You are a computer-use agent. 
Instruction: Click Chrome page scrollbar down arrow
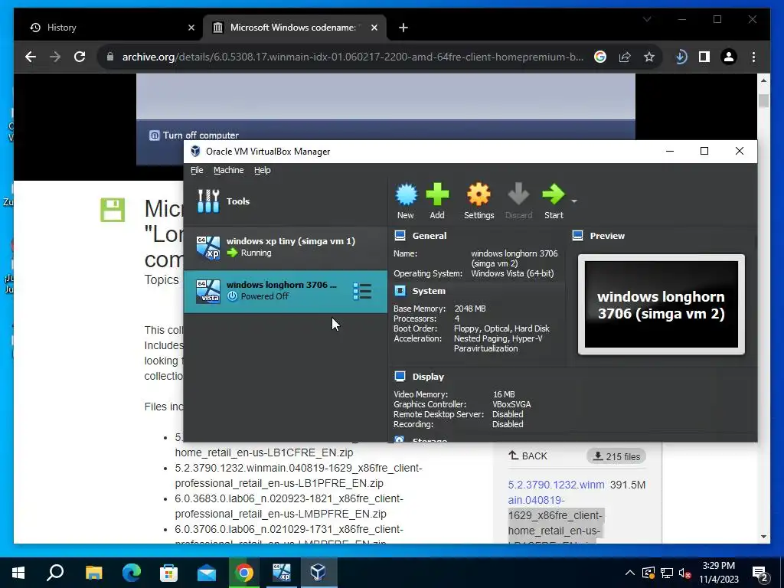coord(763,537)
